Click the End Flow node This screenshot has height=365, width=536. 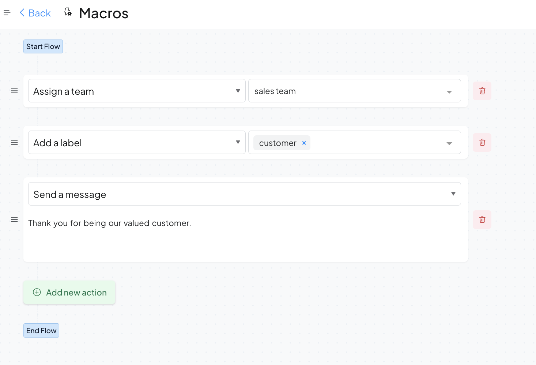point(41,331)
